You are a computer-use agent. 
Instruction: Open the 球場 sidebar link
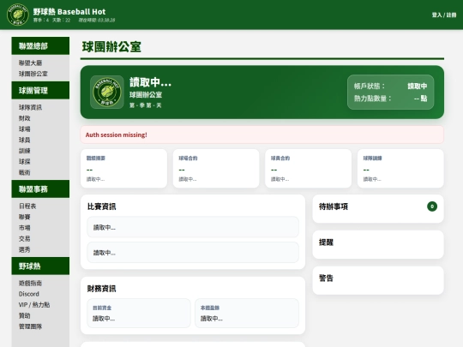point(25,129)
